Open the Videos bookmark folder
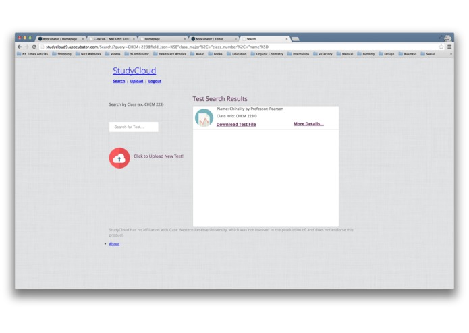The width and height of the screenshot is (469, 333). point(113,54)
